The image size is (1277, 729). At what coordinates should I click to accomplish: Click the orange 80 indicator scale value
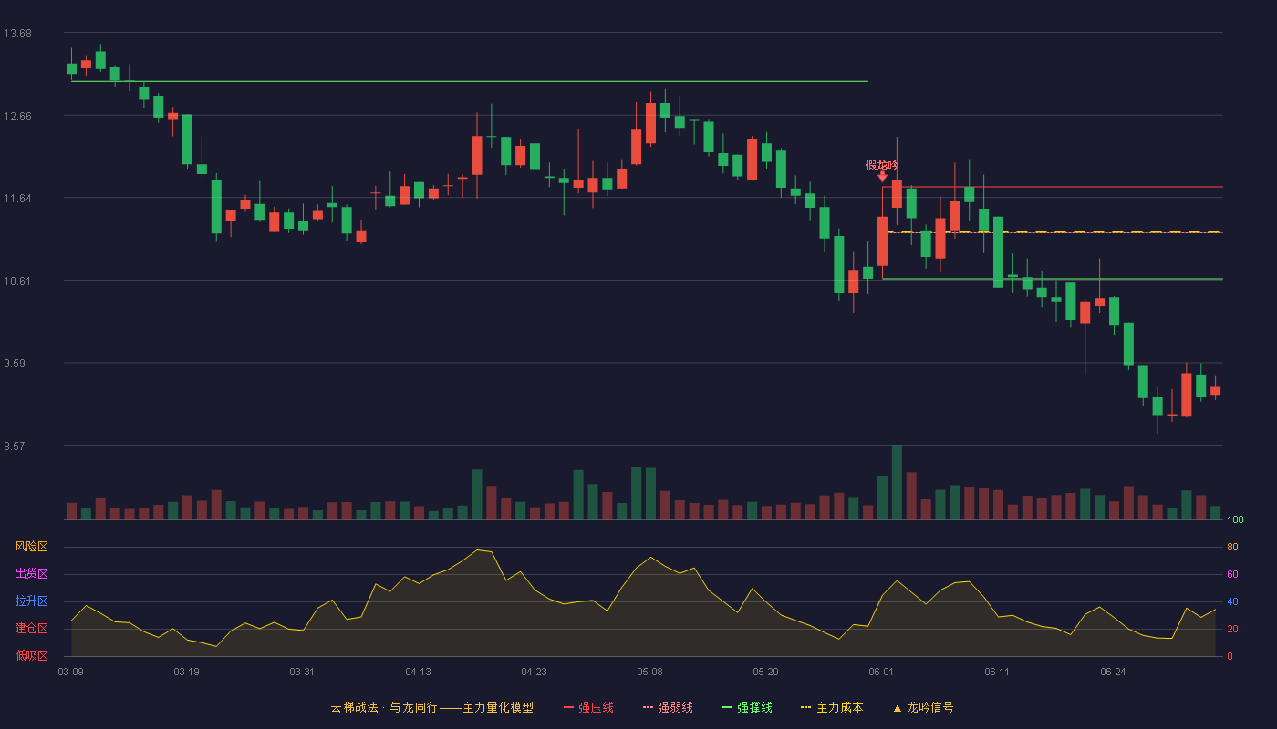tap(1232, 547)
